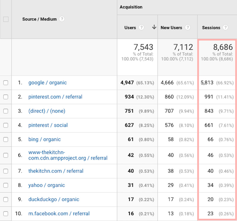Open the pinterest / social link

48,125
